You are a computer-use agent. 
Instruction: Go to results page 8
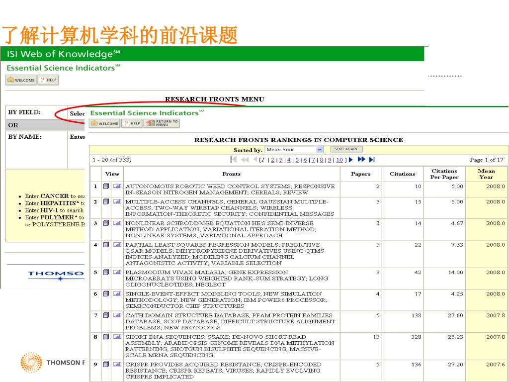pyautogui.click(x=322, y=160)
